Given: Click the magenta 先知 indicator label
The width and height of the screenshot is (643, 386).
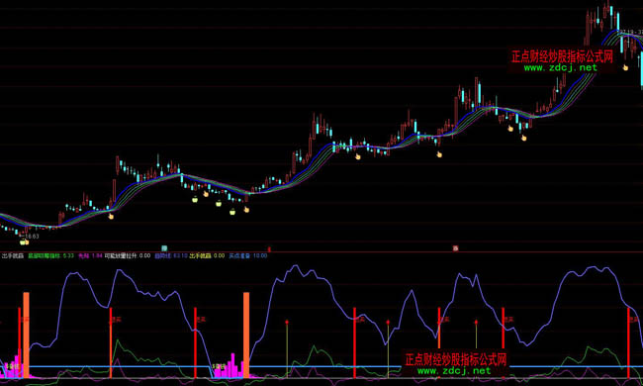Looking at the screenshot, I should [84, 255].
